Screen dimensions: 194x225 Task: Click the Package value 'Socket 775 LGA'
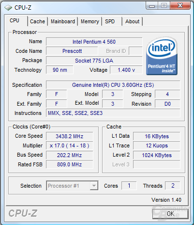pos(94,61)
